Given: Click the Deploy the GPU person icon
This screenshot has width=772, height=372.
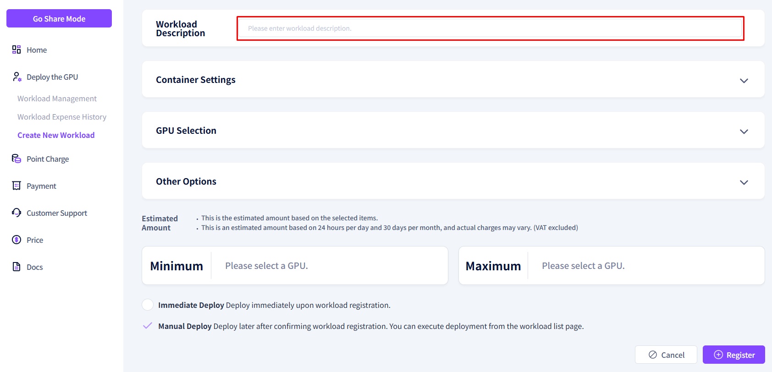Looking at the screenshot, I should (17, 77).
